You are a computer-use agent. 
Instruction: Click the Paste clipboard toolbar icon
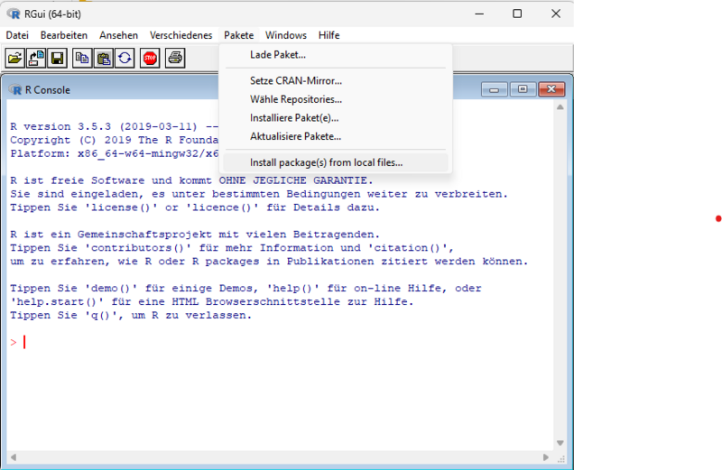pyautogui.click(x=104, y=59)
